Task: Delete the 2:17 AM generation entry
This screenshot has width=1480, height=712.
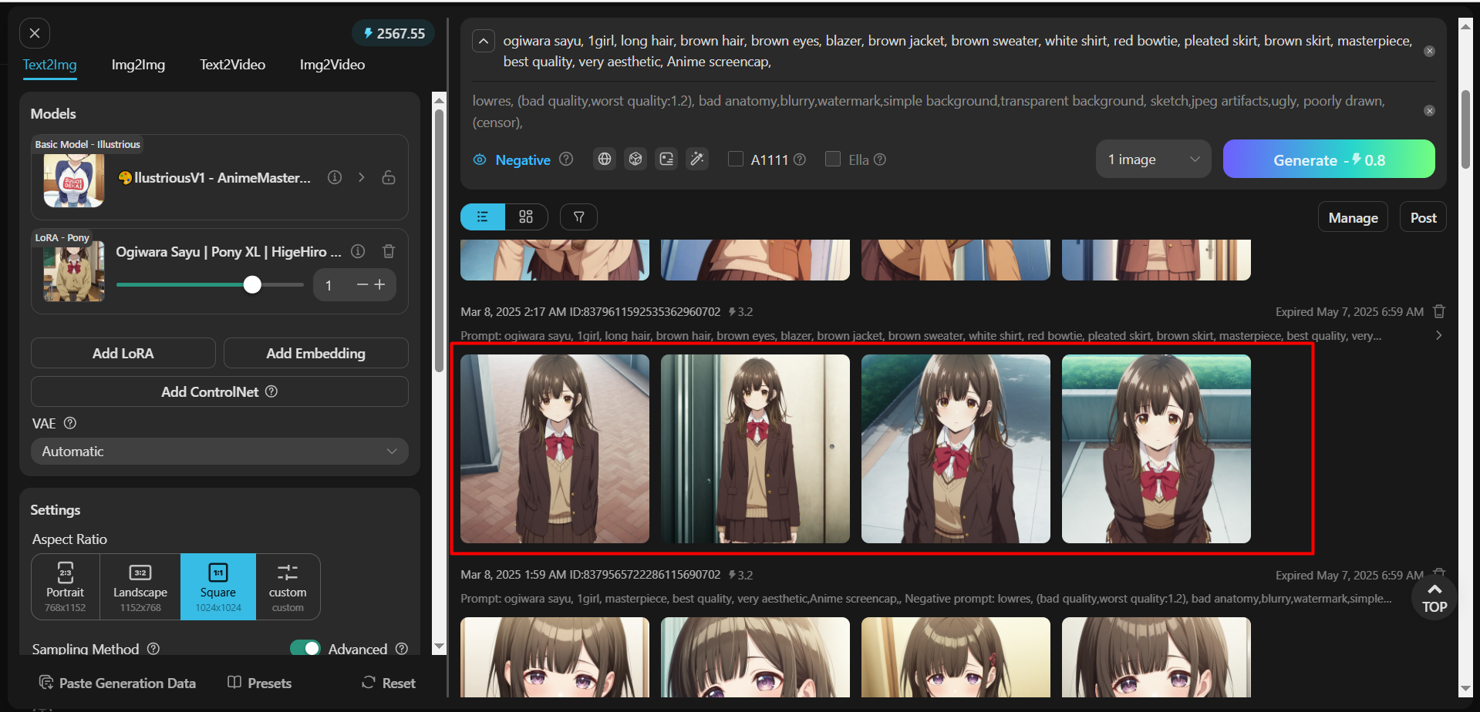Action: 1439,311
